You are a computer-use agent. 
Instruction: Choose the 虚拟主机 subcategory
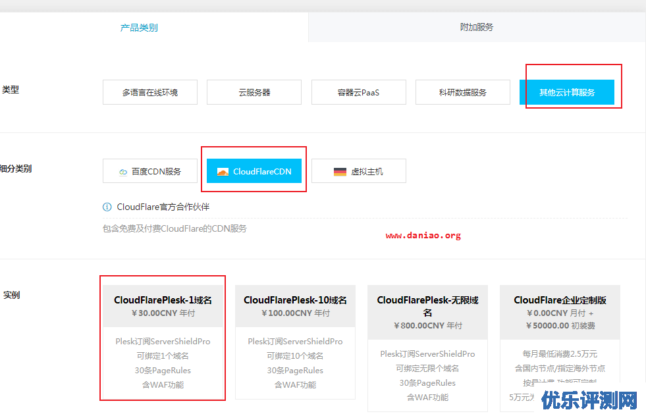[358, 171]
